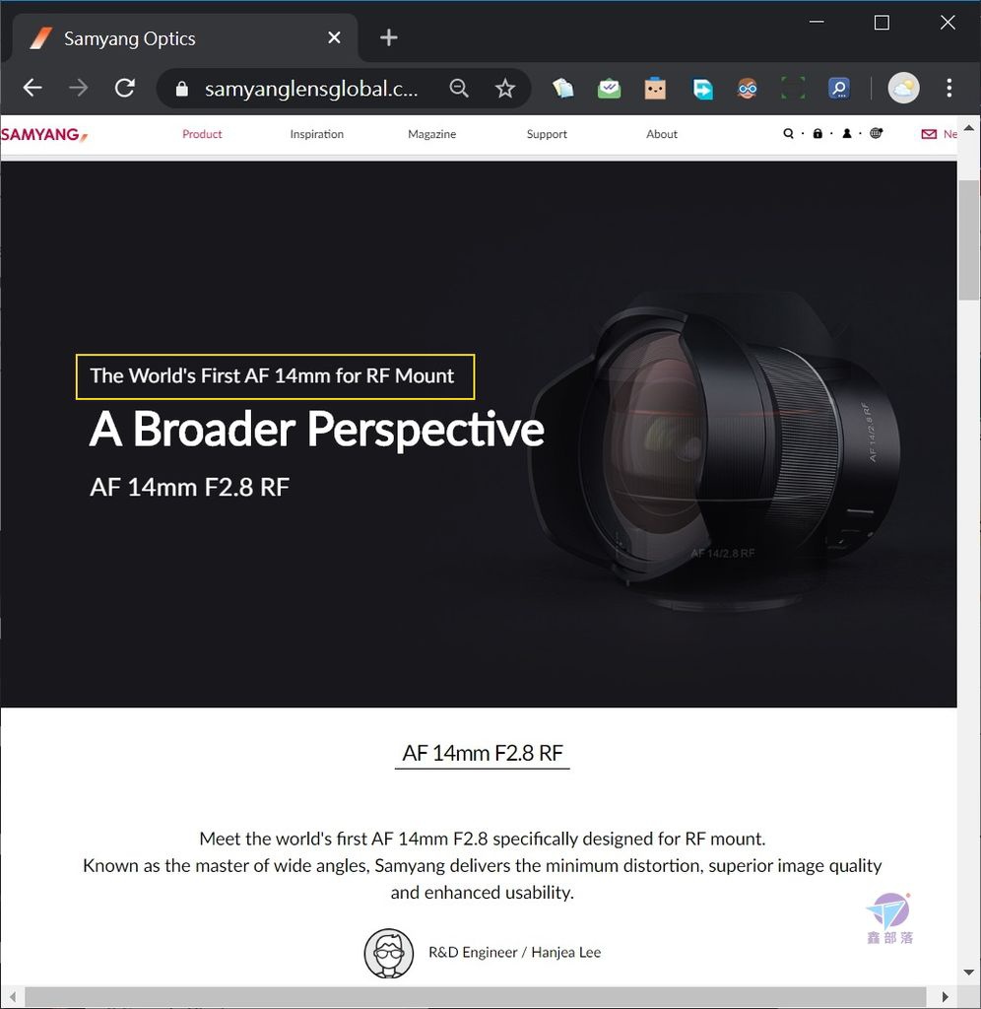Click the vertical scrollbar up arrow

(x=969, y=128)
